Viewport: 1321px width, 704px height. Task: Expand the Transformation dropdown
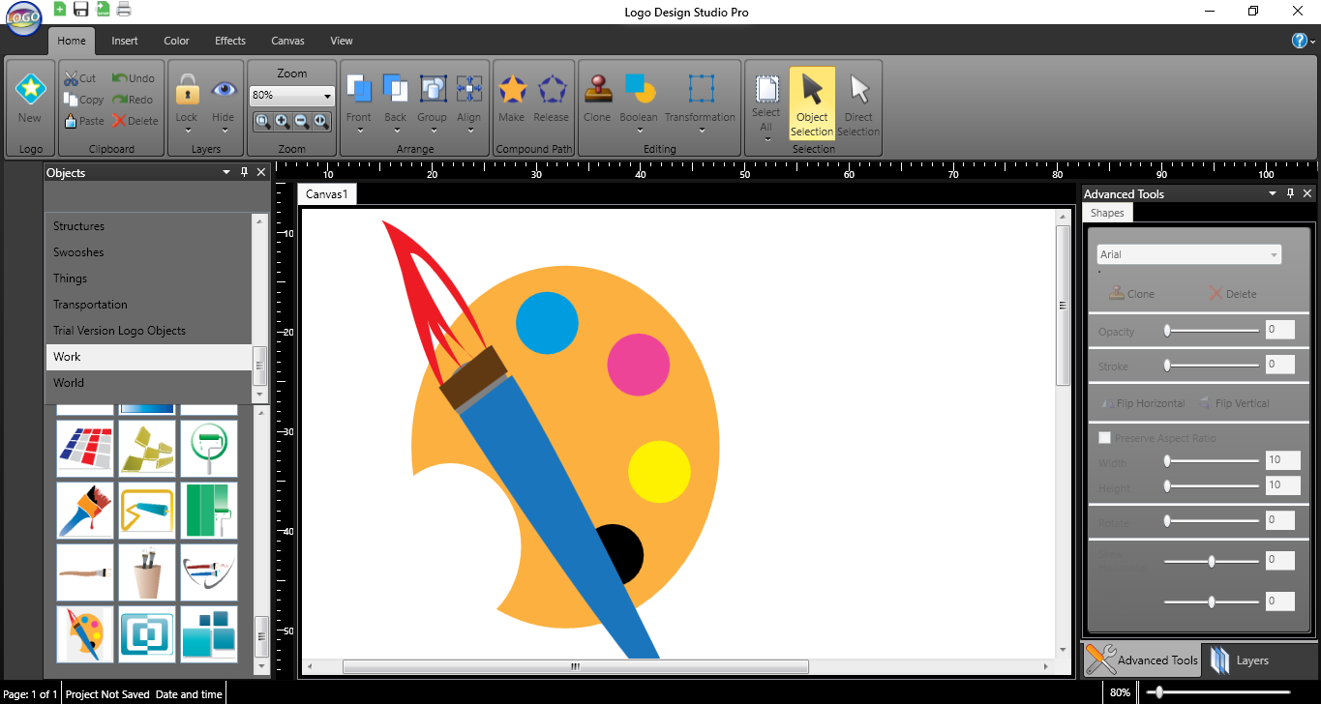701,131
